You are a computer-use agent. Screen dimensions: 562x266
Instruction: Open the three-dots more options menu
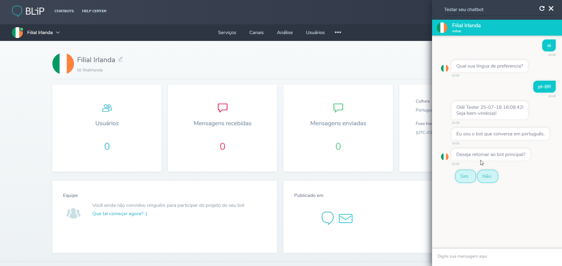click(338, 32)
